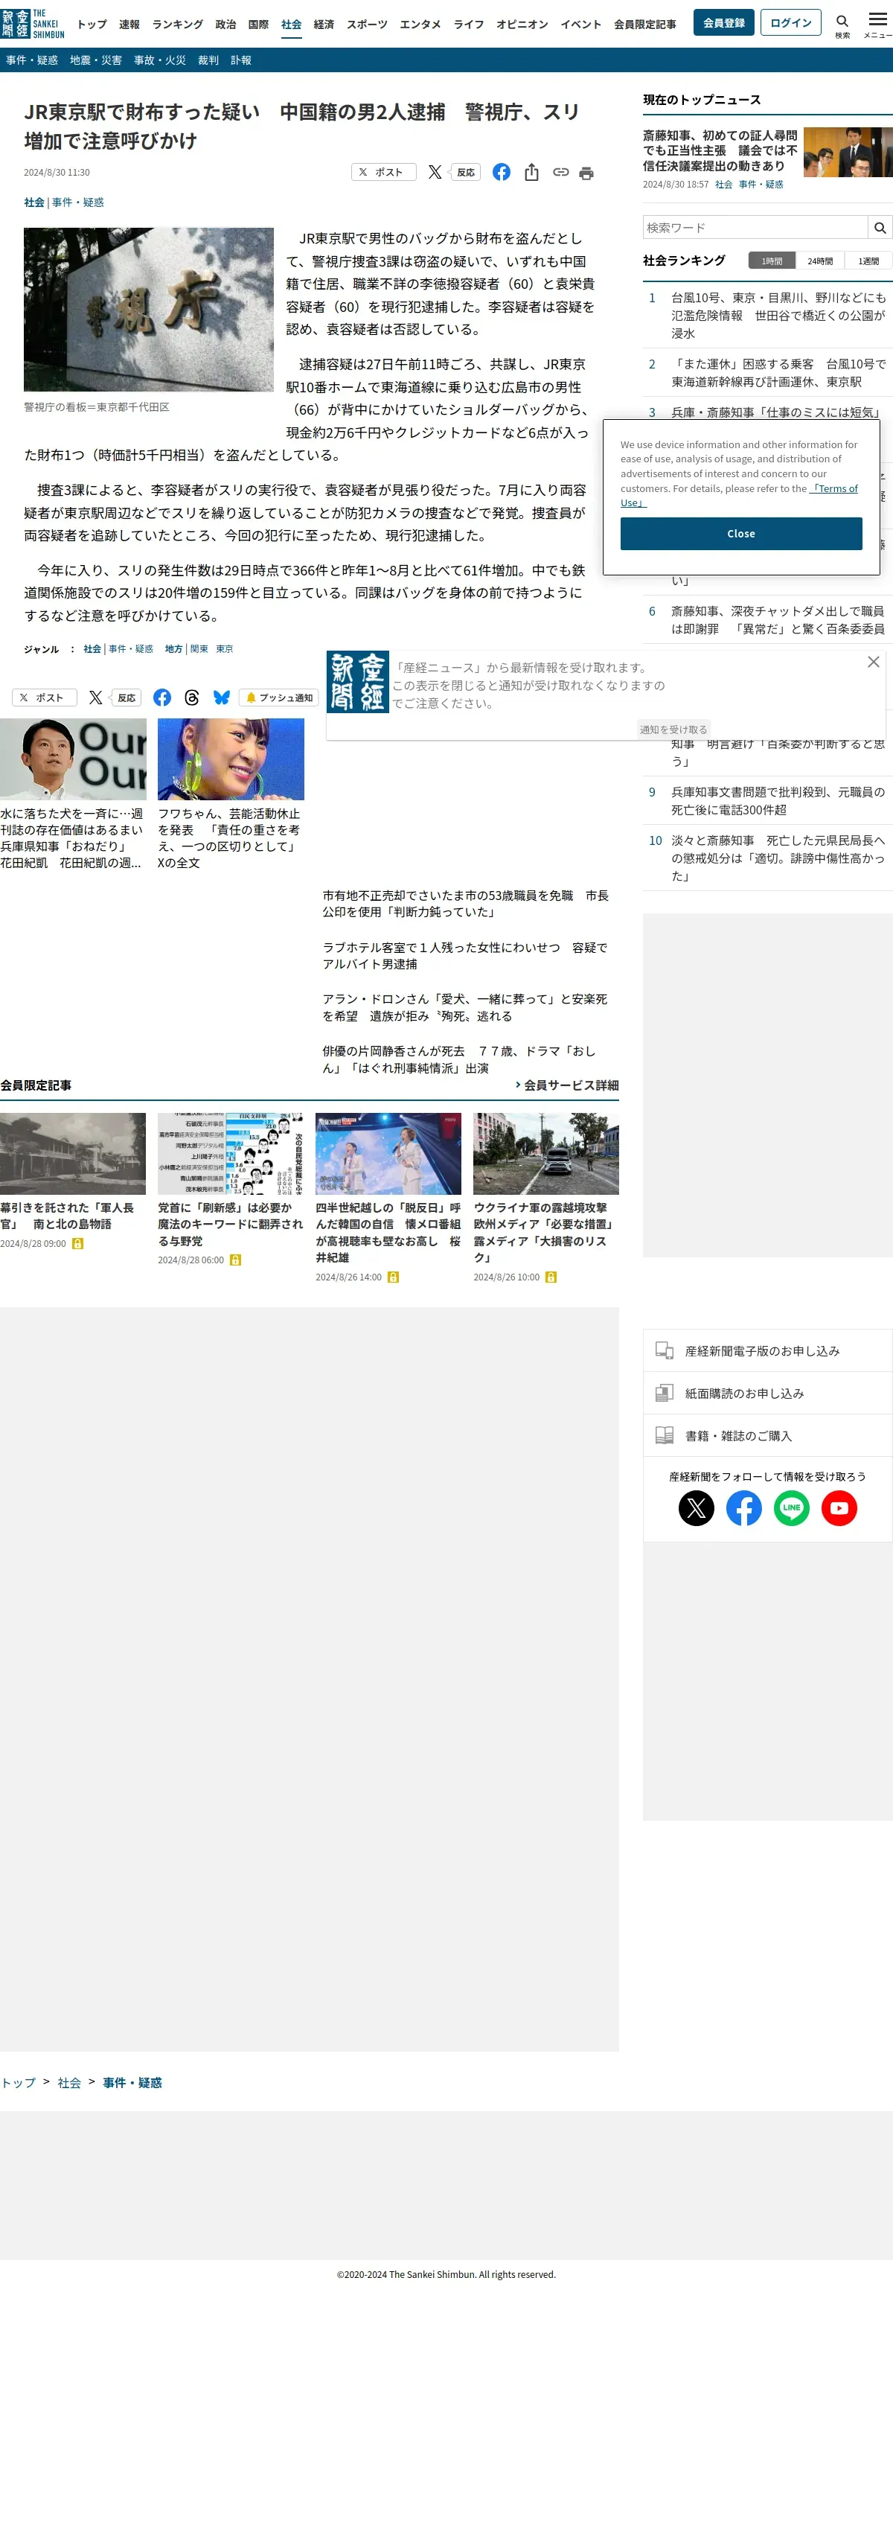Click the 紙面購読のお申し込み link

(x=768, y=1394)
